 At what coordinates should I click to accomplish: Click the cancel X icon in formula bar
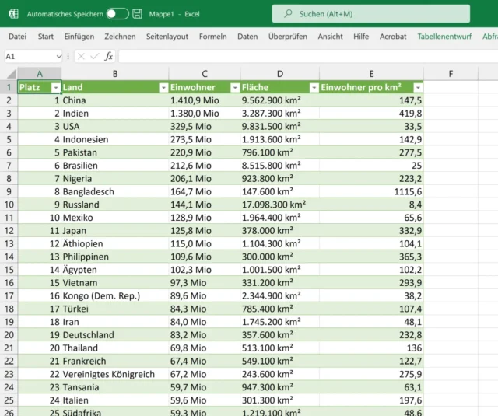81,56
